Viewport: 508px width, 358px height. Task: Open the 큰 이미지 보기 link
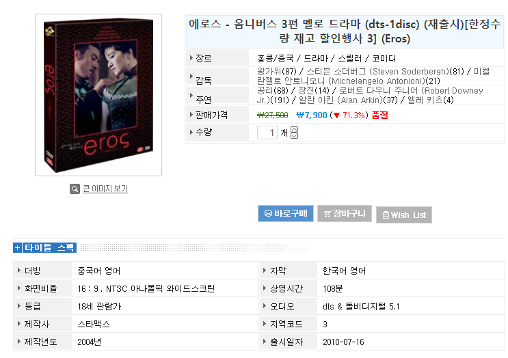105,189
